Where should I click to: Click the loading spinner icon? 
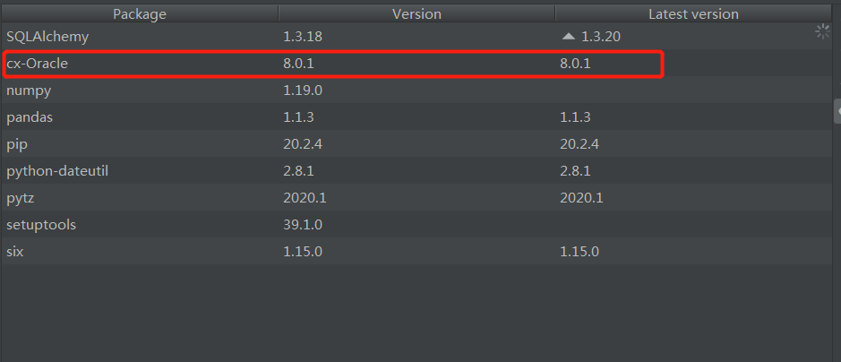tap(822, 31)
